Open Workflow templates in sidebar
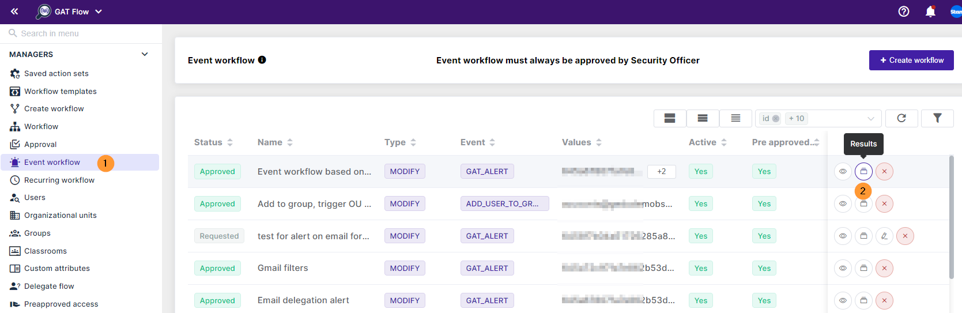The width and height of the screenshot is (962, 313). coord(61,91)
